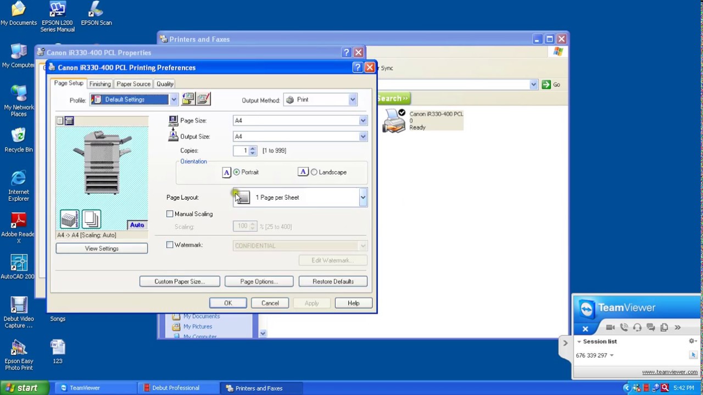Switch preview to the printer view icon
Viewport: 703px width, 395px height.
coord(69,121)
